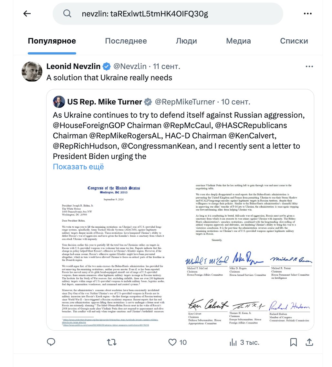Switch to the Списки tab
Screen dimensions: 332x367
tap(294, 41)
